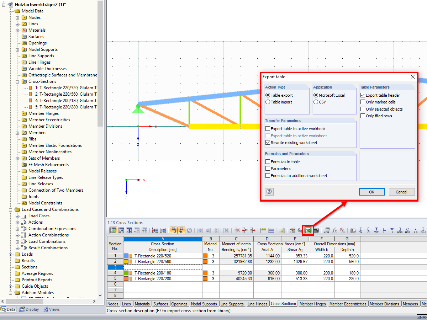Enable the Export table header checkbox

click(x=363, y=95)
